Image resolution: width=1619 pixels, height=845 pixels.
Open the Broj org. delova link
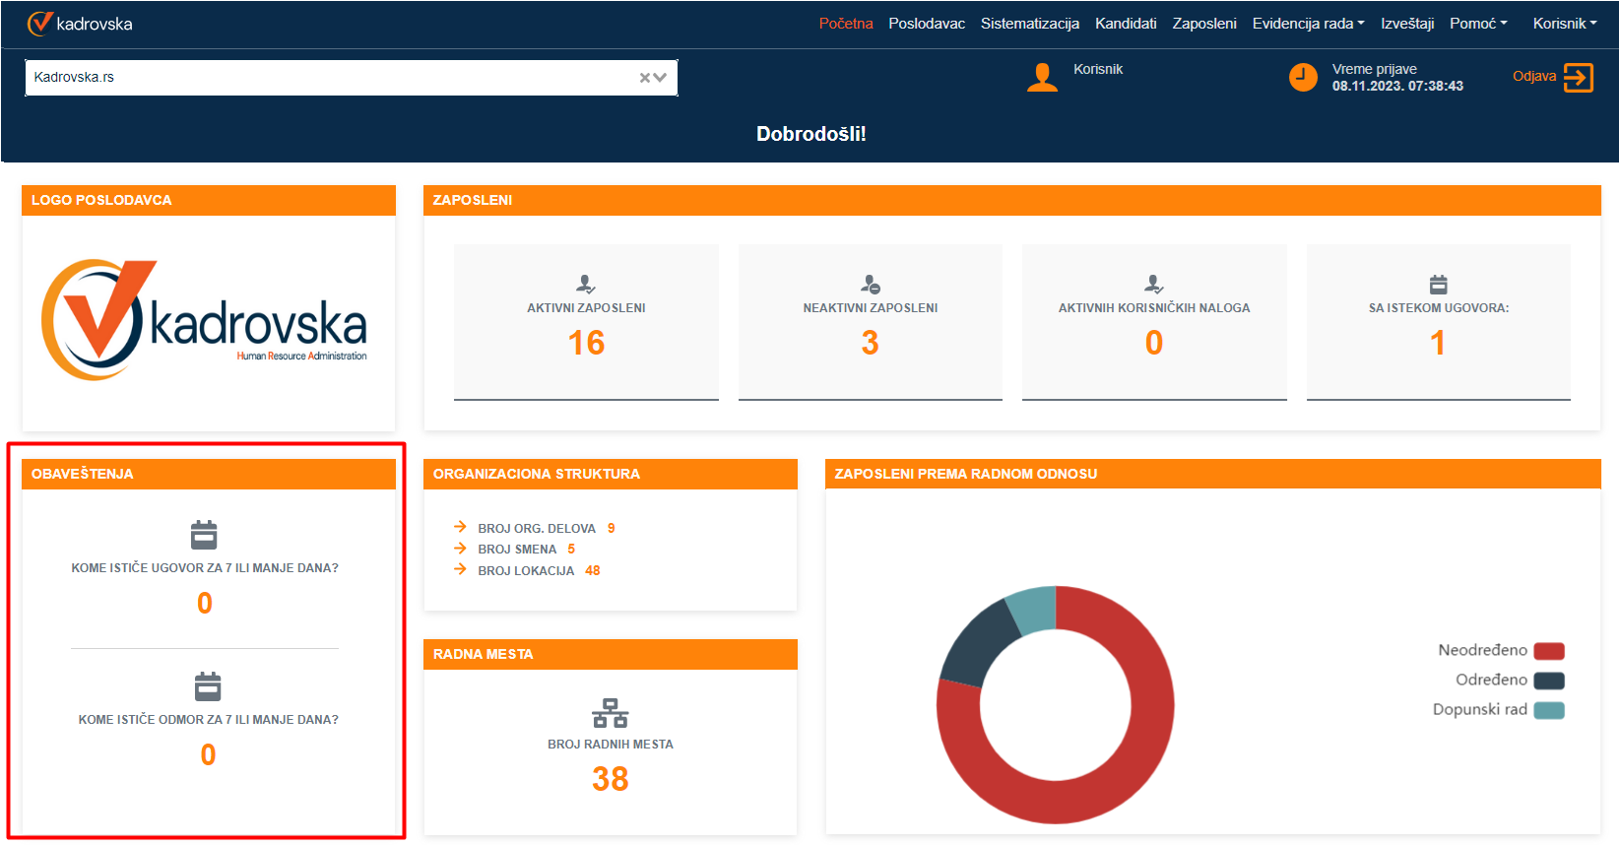coord(537,529)
